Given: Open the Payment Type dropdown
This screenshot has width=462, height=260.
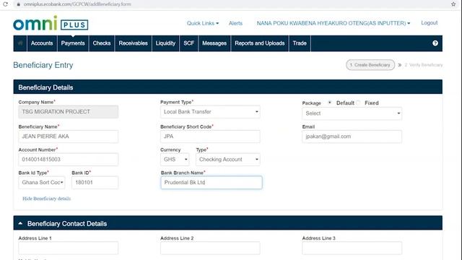Looking at the screenshot, I should point(210,112).
